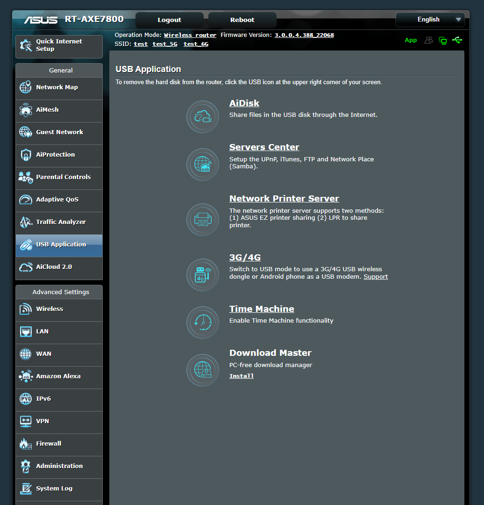
Task: Click the green App link
Action: pyautogui.click(x=411, y=40)
